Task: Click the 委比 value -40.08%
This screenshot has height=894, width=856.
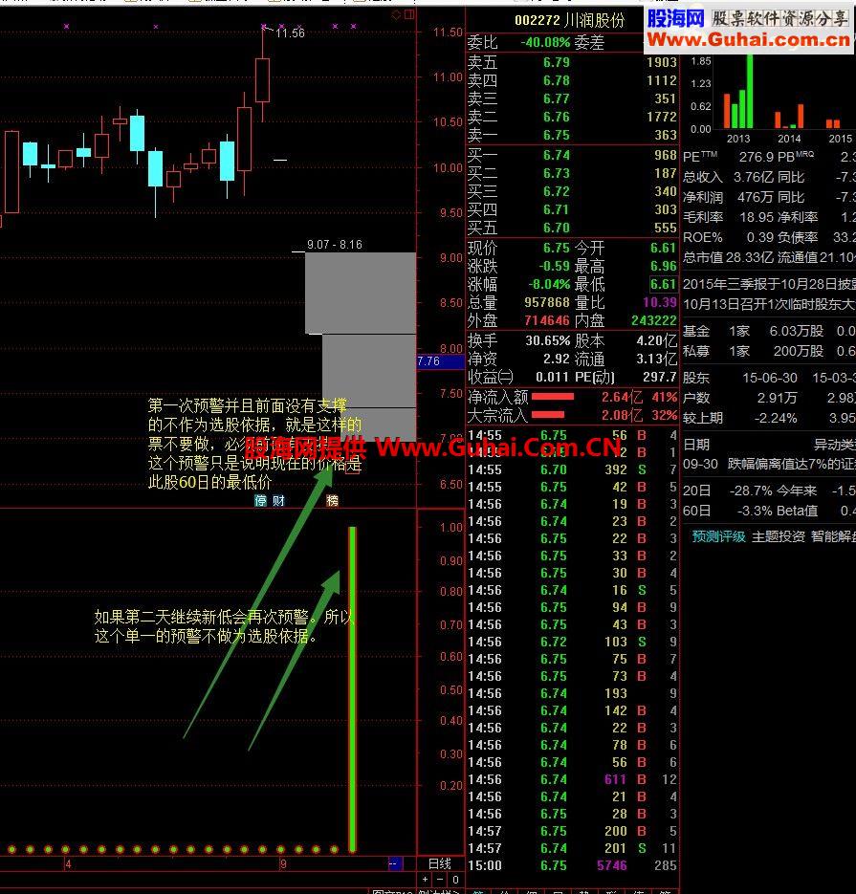Action: tap(545, 43)
